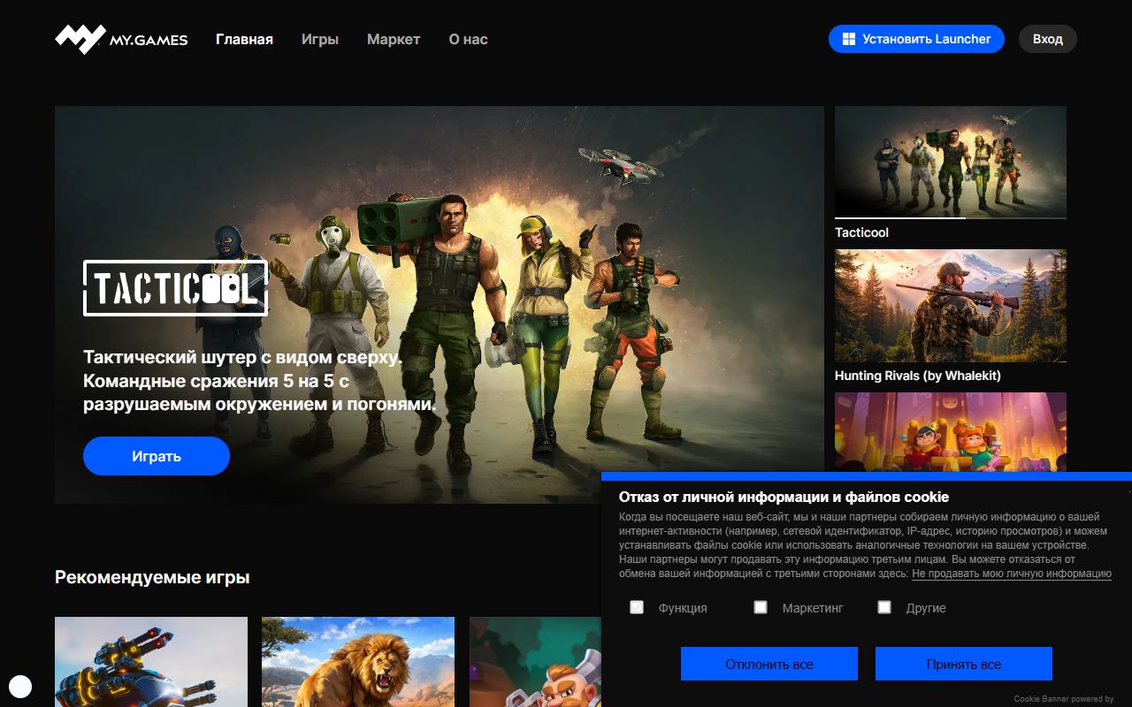Viewport: 1132px width, 707px height.
Task: Open the Главная menu item
Action: tap(244, 39)
